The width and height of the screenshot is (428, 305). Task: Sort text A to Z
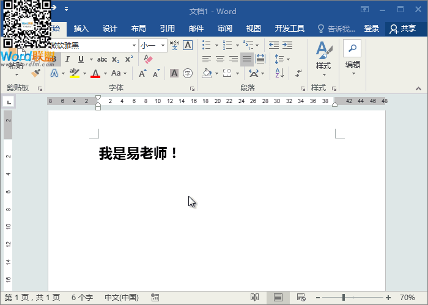pyautogui.click(x=280, y=73)
